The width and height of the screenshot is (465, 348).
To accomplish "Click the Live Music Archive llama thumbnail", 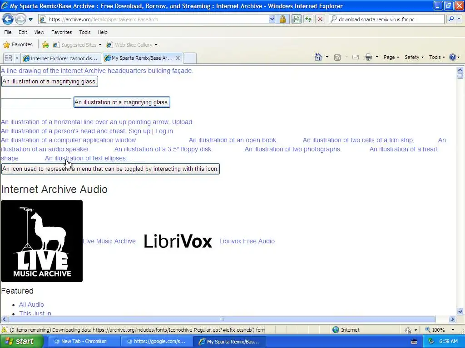I will pyautogui.click(x=41, y=241).
